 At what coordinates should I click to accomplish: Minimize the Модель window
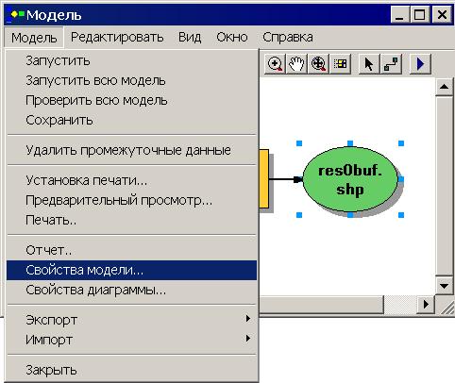click(x=400, y=15)
